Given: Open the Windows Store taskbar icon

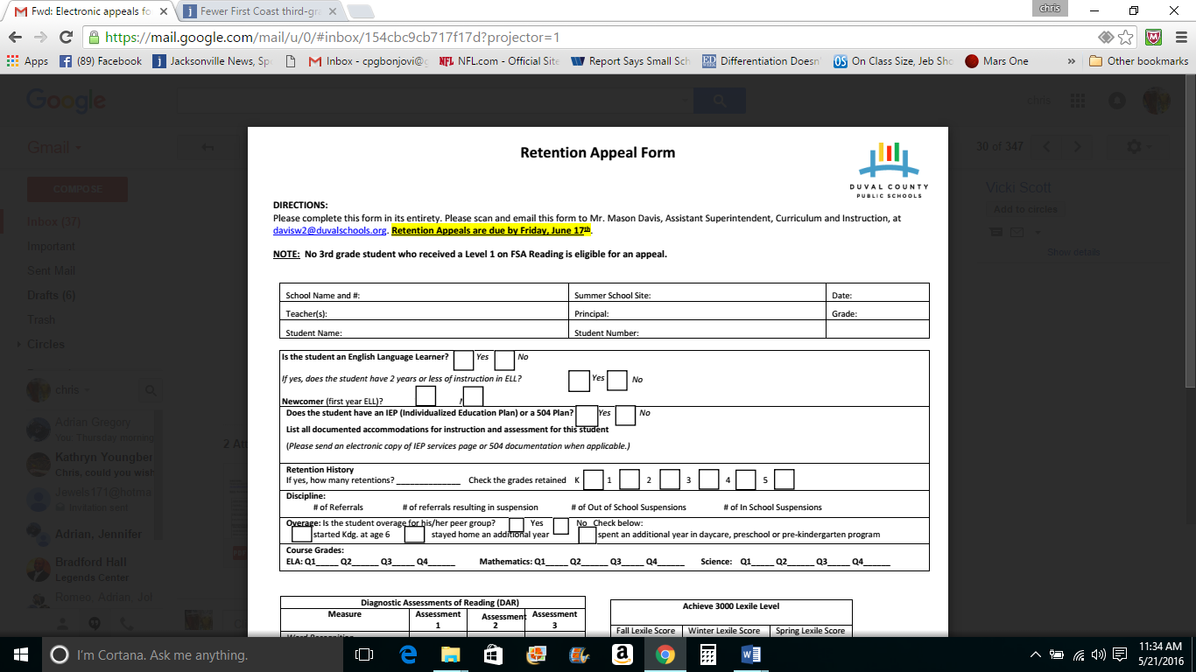Looking at the screenshot, I should 493,654.
